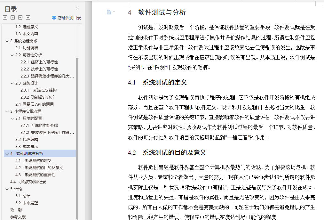The height and width of the screenshot is (220, 324).
Task: Open outline entry 2.2.1 经济上的可行性
Action: click(39, 62)
